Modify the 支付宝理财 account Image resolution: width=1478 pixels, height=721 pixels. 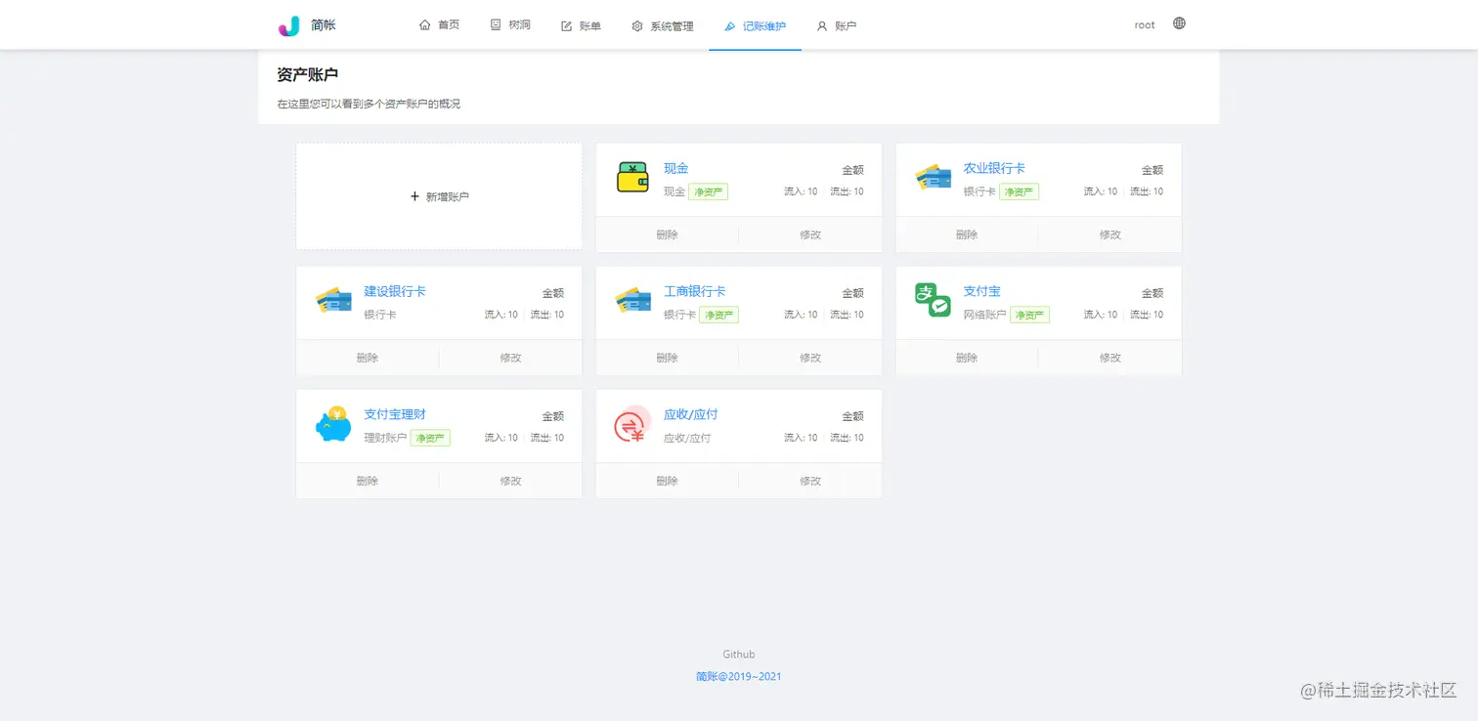click(x=510, y=481)
